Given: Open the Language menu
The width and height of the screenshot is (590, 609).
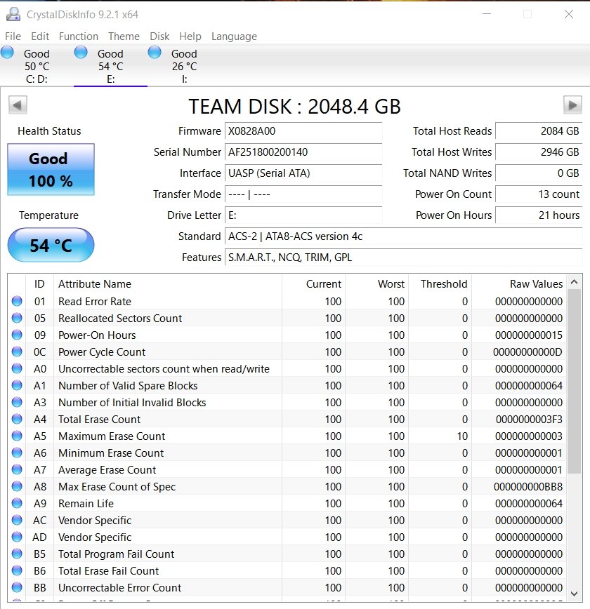Looking at the screenshot, I should coord(234,36).
